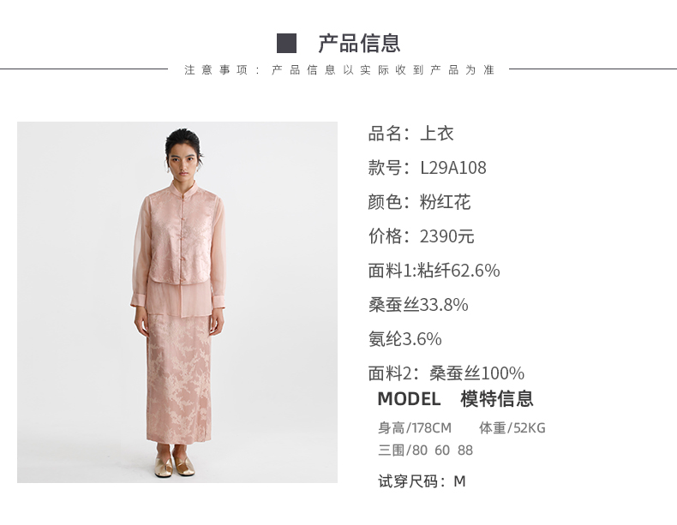
Task: Click the height 身高/178CM
Action: coord(415,428)
